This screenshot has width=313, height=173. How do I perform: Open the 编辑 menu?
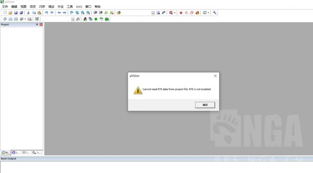(14, 7)
